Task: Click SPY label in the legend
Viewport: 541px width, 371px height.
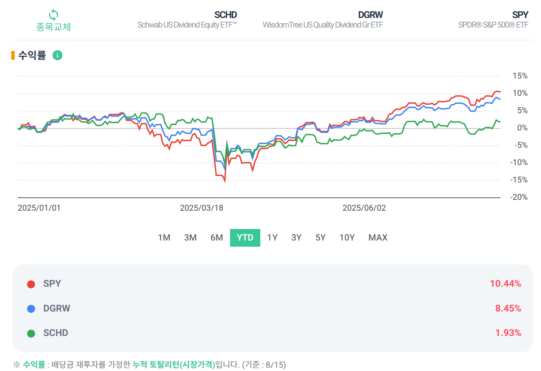Action: point(52,284)
